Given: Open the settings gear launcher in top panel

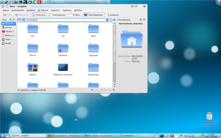Looking at the screenshot, I should coord(44,2).
